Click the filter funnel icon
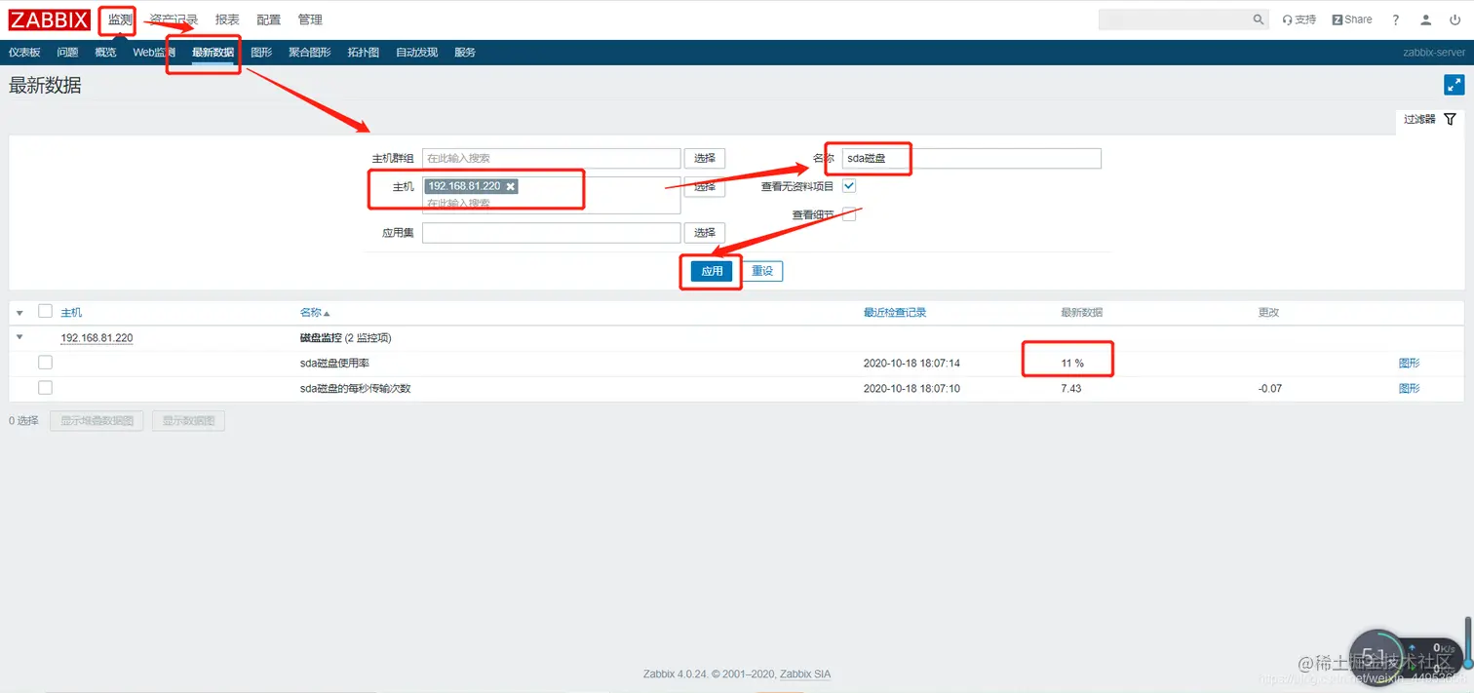The width and height of the screenshot is (1474, 693). coord(1450,119)
